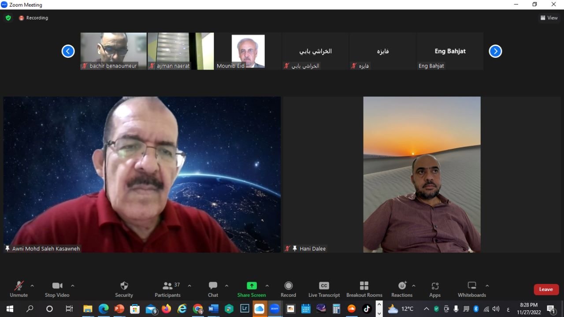Launch Microsoft Edge from taskbar
Screen dimensions: 564x317
(x=104, y=309)
